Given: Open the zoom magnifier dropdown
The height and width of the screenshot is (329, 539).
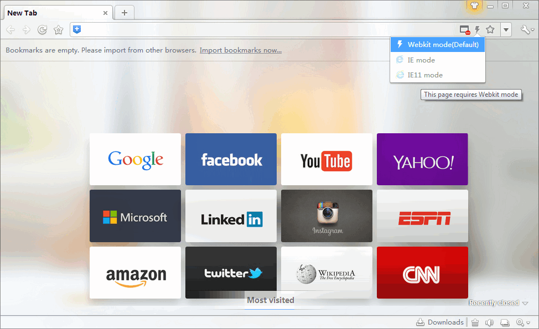Looking at the screenshot, I should [x=523, y=322].
